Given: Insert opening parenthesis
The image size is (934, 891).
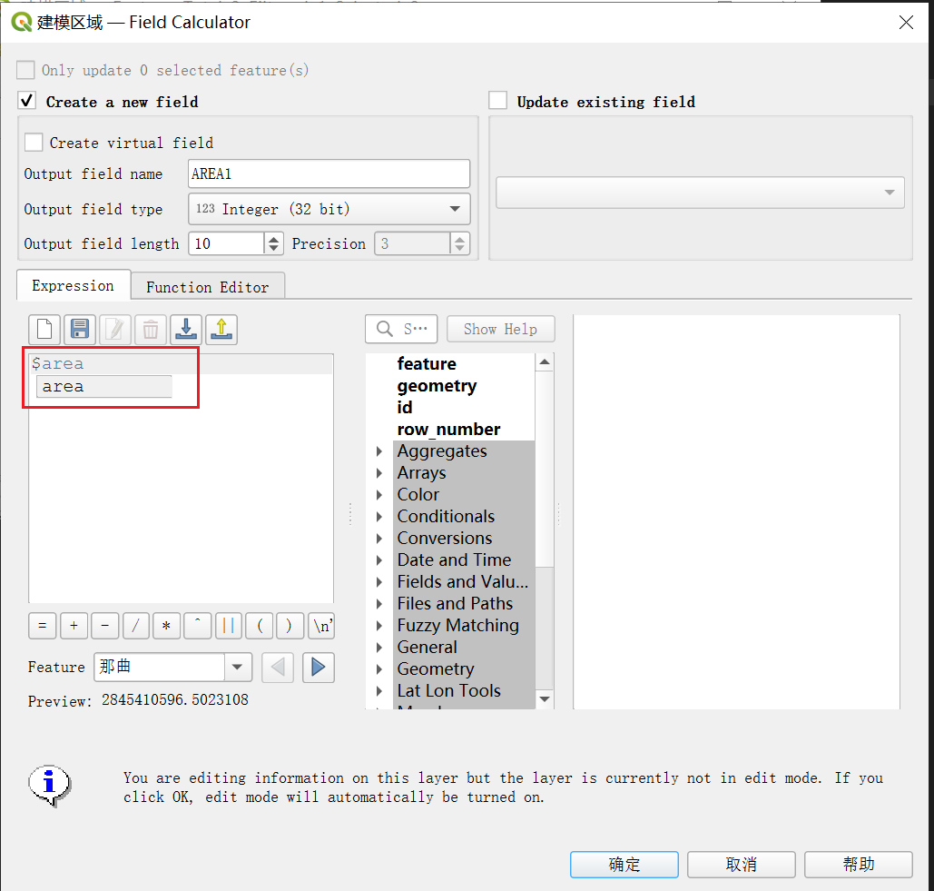Looking at the screenshot, I should [260, 626].
